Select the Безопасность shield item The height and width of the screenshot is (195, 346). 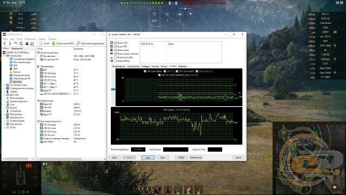(15, 118)
